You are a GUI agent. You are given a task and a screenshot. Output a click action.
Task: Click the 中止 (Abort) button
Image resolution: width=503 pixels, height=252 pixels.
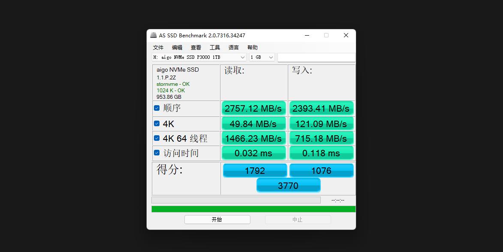click(x=298, y=219)
